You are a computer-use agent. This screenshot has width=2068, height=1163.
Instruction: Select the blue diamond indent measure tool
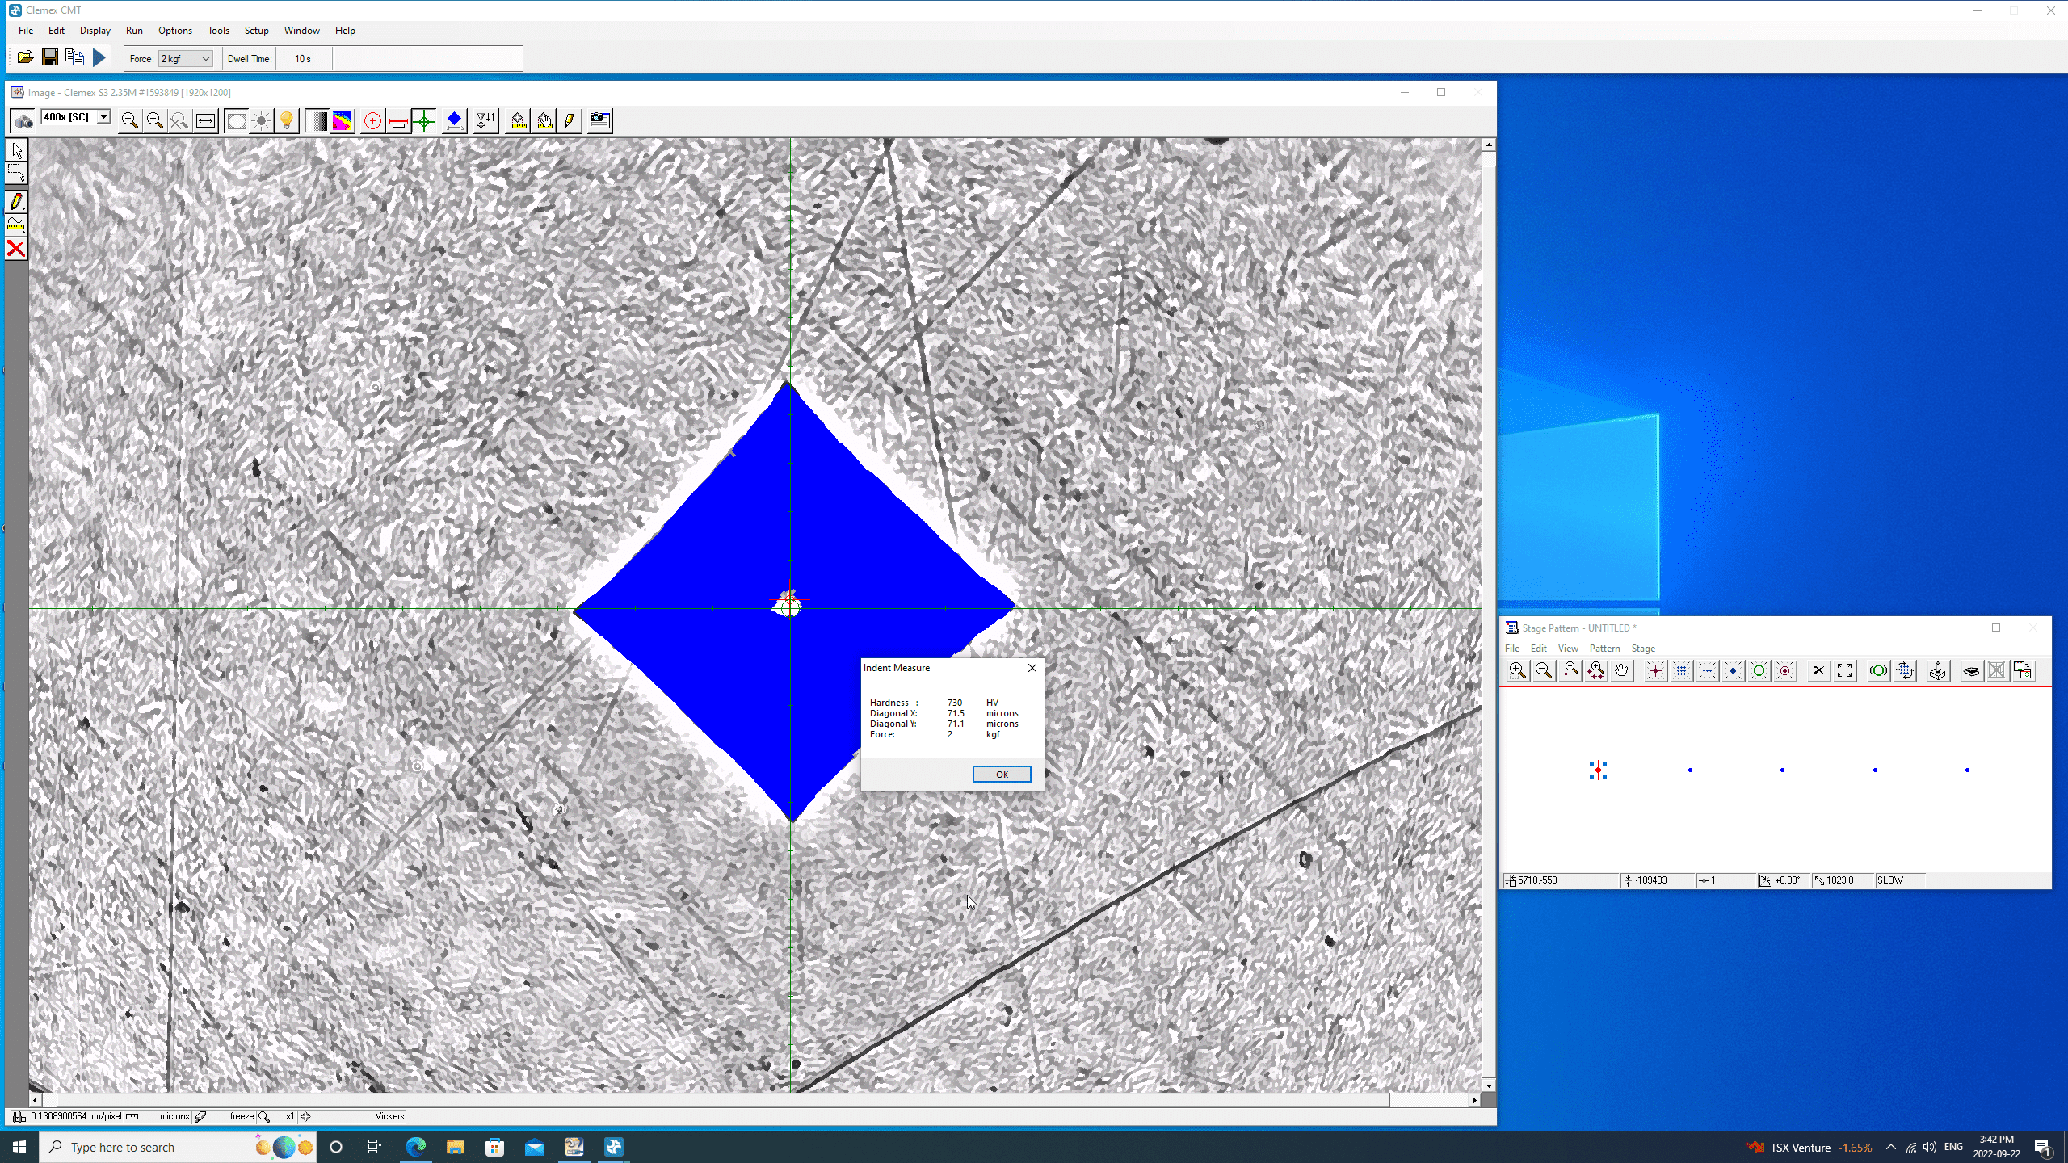pyautogui.click(x=454, y=121)
